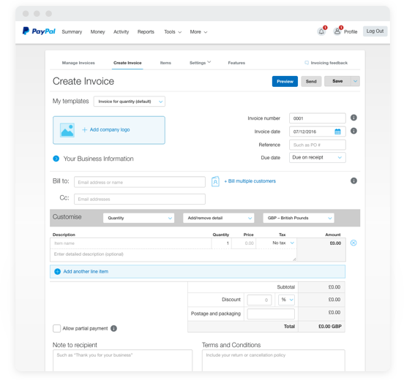Expand the Save button dropdown arrow

(355, 81)
